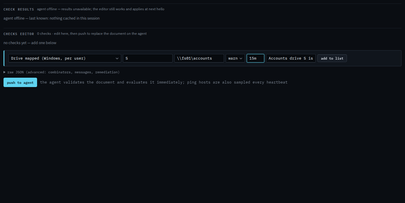Click 'agent offline — last known' status text
The height and width of the screenshot is (203, 405).
pyautogui.click(x=51, y=18)
